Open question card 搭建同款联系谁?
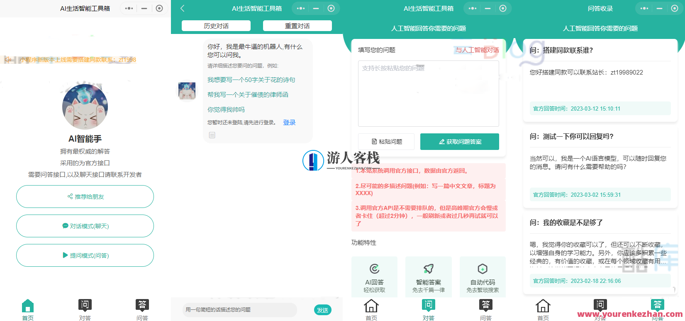 tap(600, 80)
